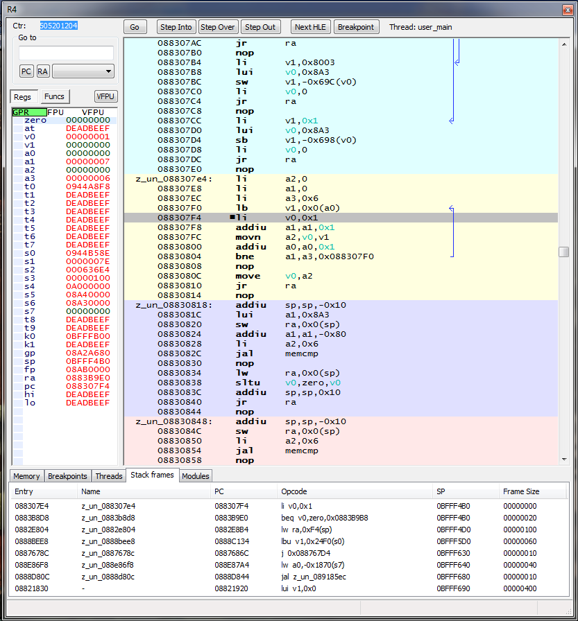Image resolution: width=578 pixels, height=621 pixels.
Task: Switch to the Funcs tab
Action: coord(54,97)
